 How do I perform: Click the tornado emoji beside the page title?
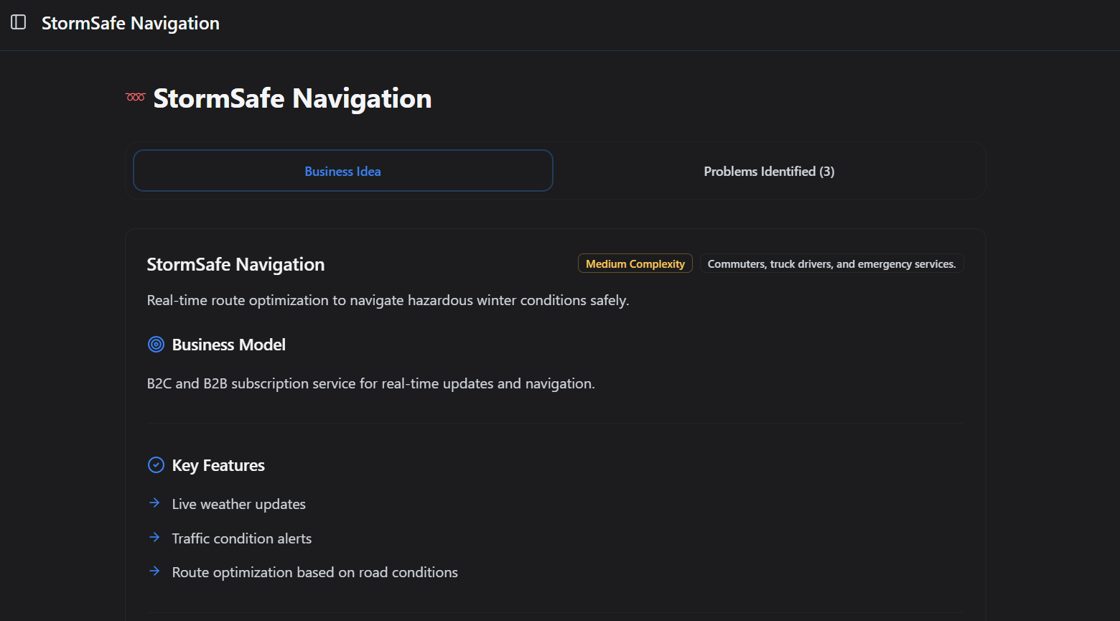(135, 96)
